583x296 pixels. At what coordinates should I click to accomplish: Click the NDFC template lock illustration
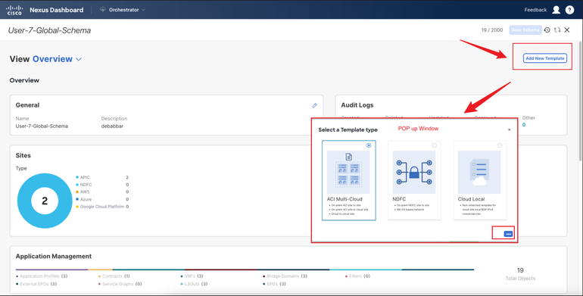414,172
